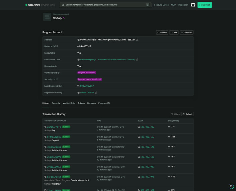This screenshot has width=236, height=191.
Task: Click edit icon beside Upgrade Authority 9vtqs
Action: pyautogui.click(x=96, y=93)
